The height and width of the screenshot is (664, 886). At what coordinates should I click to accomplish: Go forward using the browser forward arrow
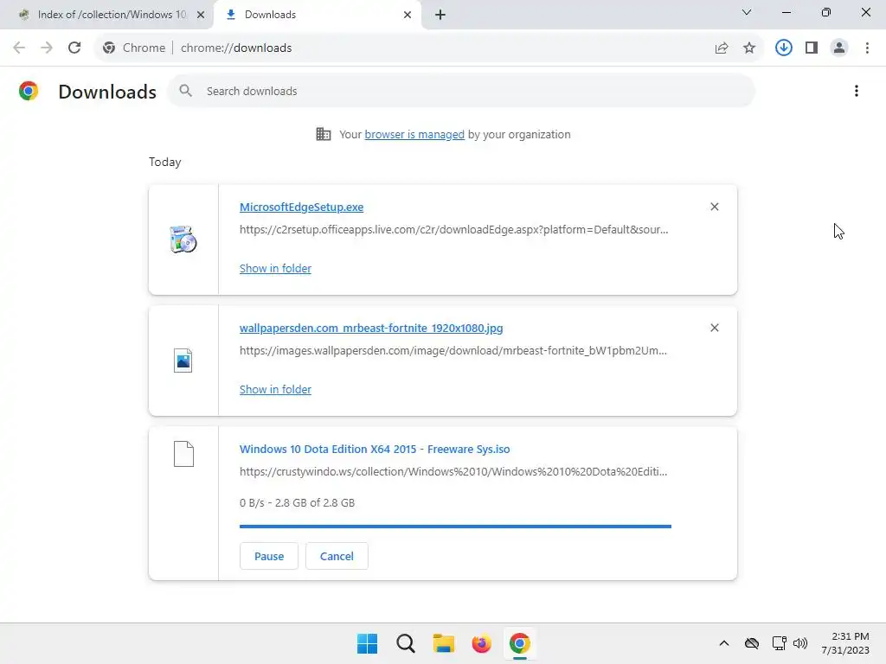click(x=47, y=48)
